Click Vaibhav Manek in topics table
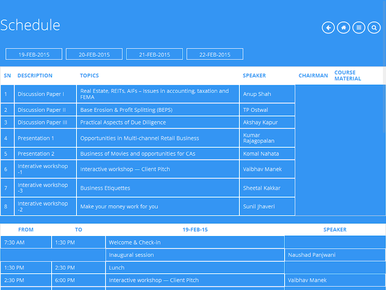The height and width of the screenshot is (290, 386). (267, 169)
